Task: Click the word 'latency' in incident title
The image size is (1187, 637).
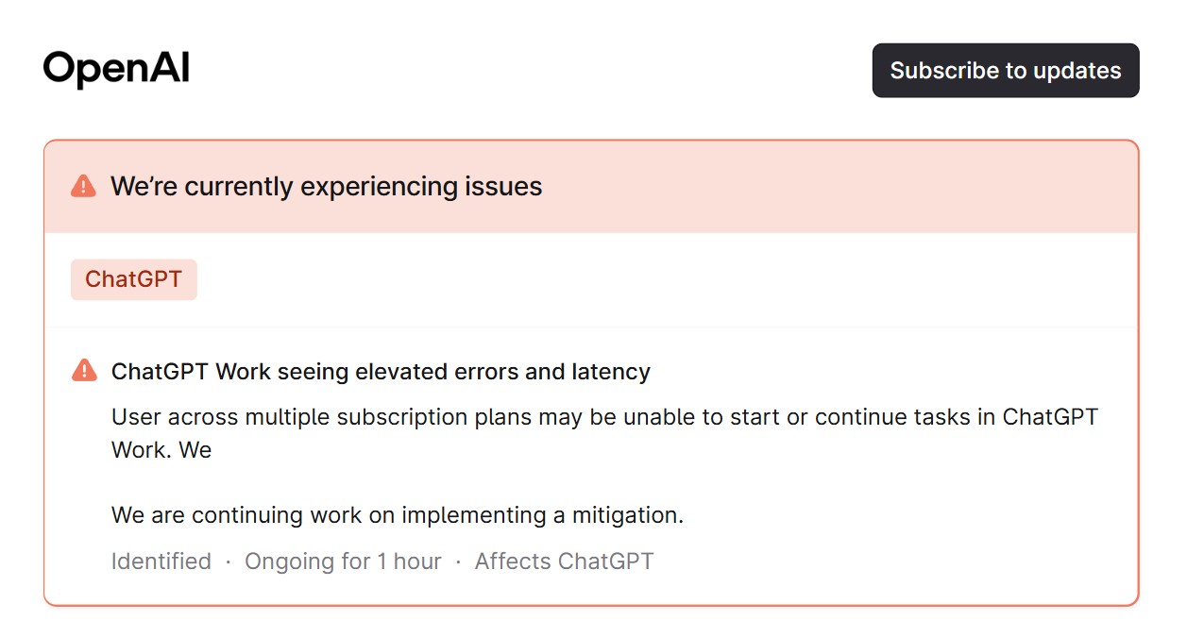Action: [610, 372]
